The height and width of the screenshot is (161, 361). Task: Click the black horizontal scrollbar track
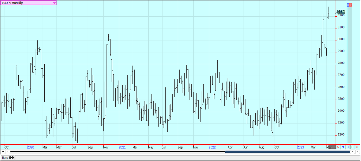118,152
